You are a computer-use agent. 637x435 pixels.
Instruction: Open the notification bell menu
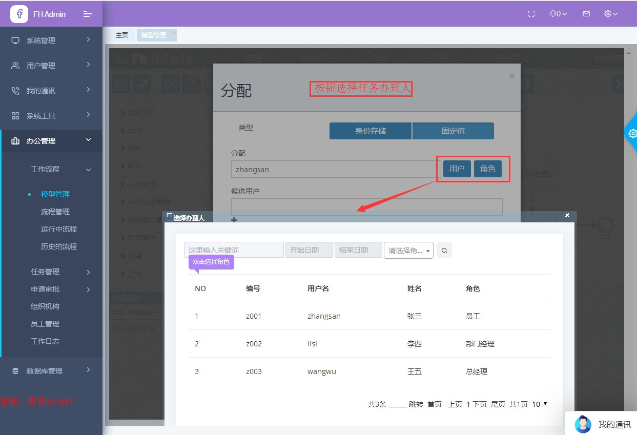(558, 14)
